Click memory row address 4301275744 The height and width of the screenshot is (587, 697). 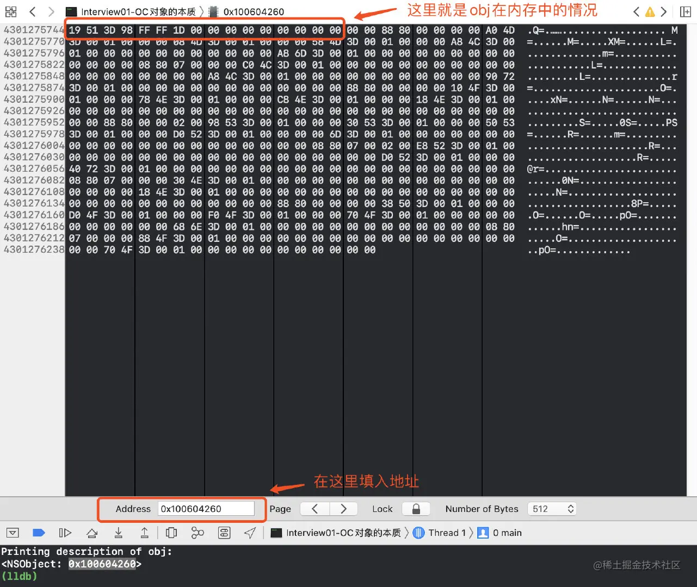[x=34, y=30]
